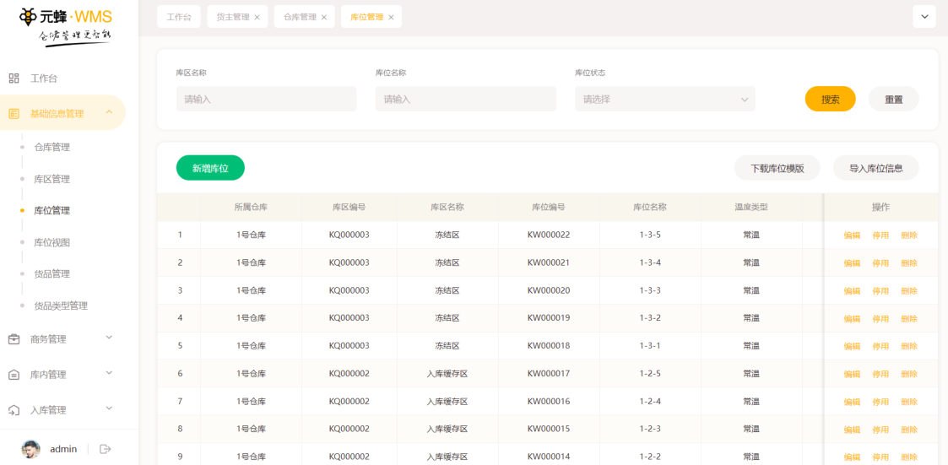Click the 入库管理 inbound icon
948x465 pixels.
[14, 411]
